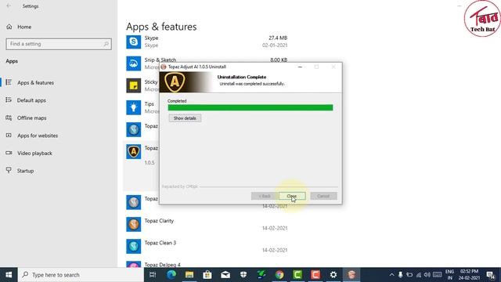Open the clock showing 02:52 PM
The image size is (501, 282).
[x=469, y=275]
